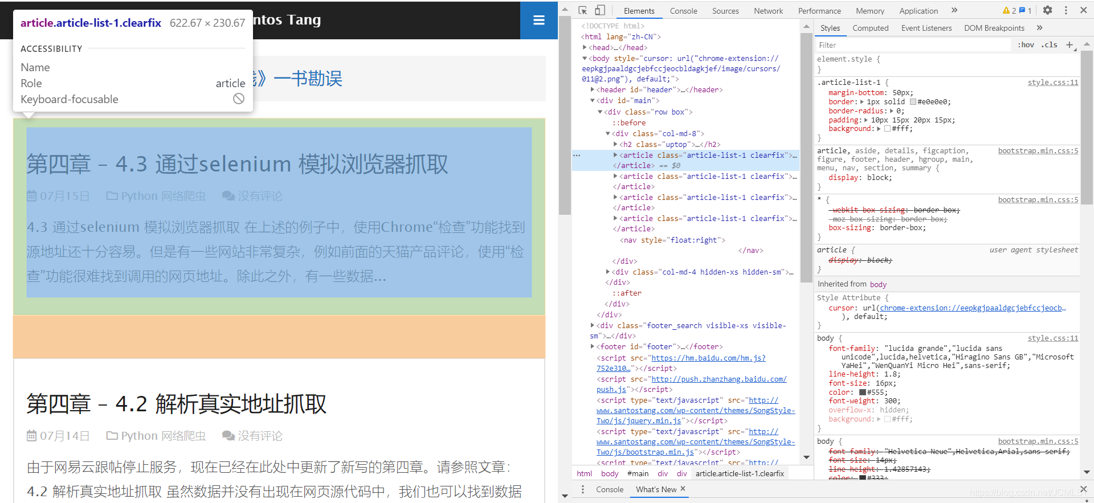Image resolution: width=1094 pixels, height=503 pixels.
Task: Select #main in DOM breadcrumb
Action: pyautogui.click(x=638, y=473)
